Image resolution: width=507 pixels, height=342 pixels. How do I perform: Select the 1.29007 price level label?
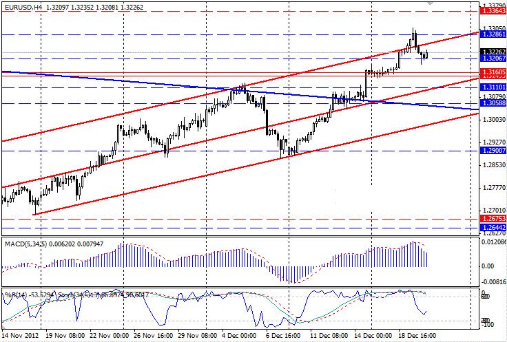pyautogui.click(x=492, y=150)
